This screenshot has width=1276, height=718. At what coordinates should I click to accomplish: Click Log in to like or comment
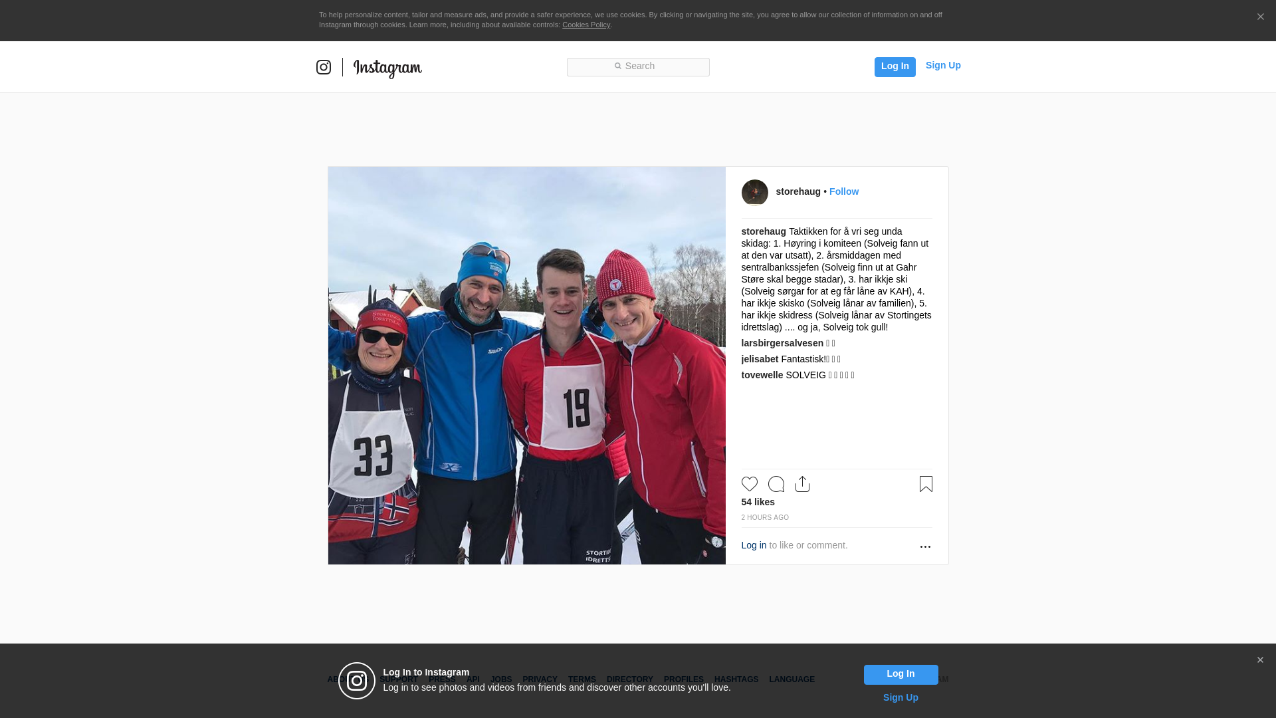click(x=754, y=545)
